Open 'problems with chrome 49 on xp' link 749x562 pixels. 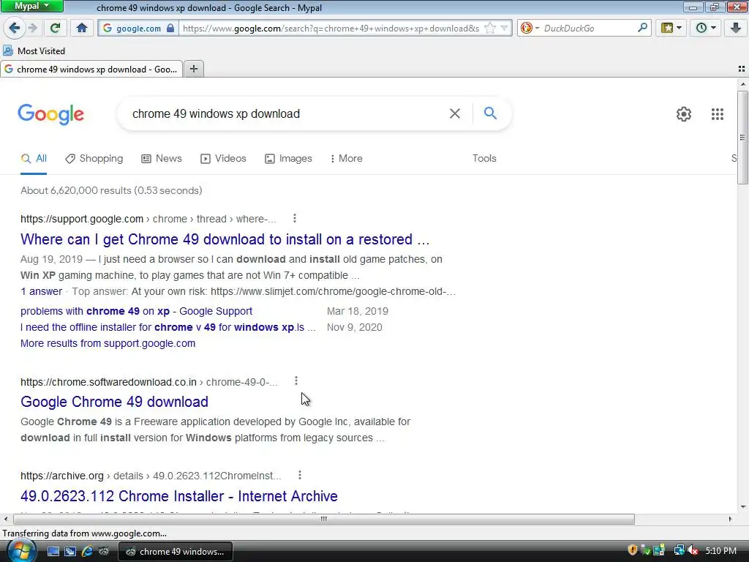point(136,311)
